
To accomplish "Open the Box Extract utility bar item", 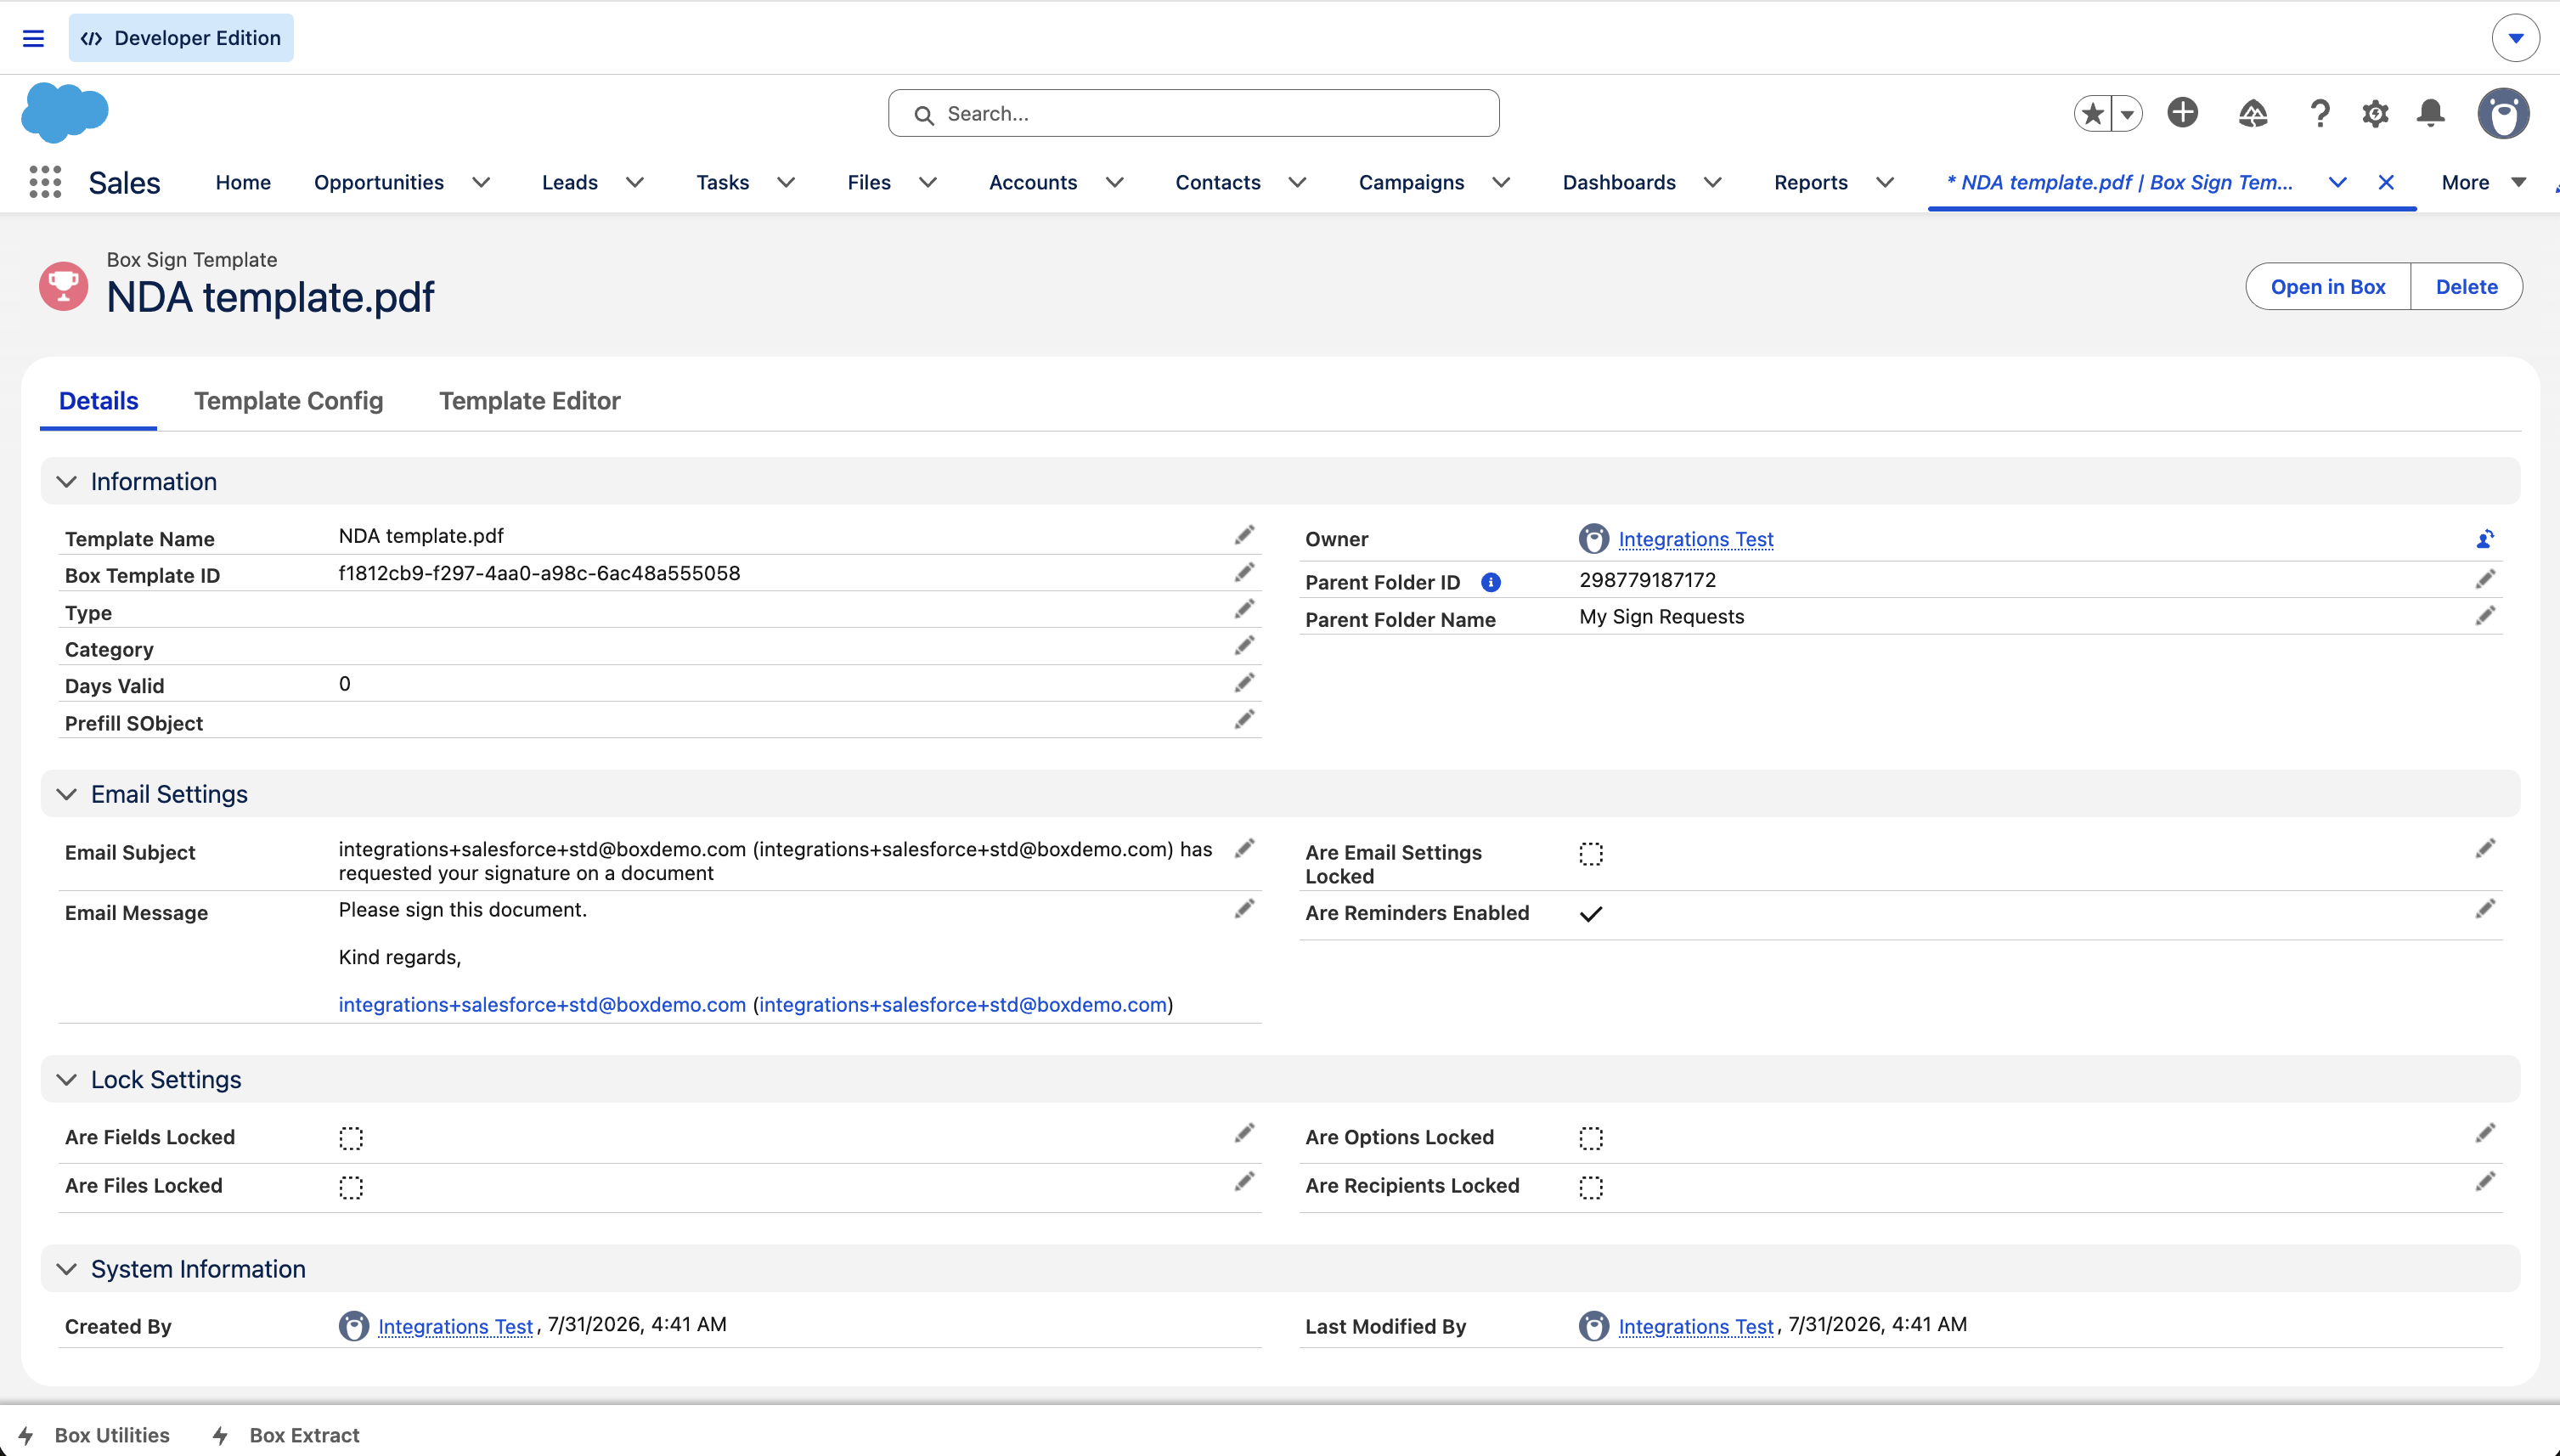I will [x=286, y=1435].
